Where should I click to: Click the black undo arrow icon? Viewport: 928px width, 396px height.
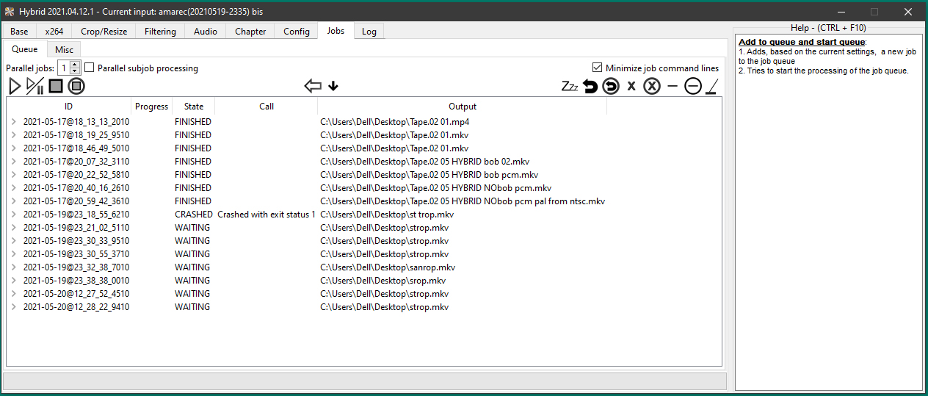point(590,86)
